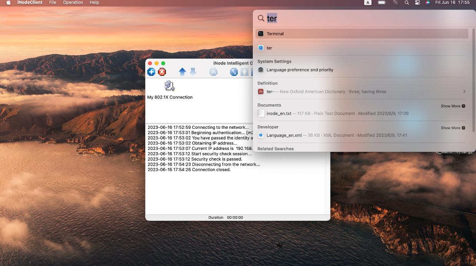The height and width of the screenshot is (266, 476).
Task: Click the inode_en.txt document icon
Action: (261, 113)
